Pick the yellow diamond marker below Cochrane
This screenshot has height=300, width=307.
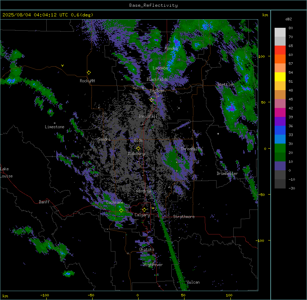(x=121, y=210)
